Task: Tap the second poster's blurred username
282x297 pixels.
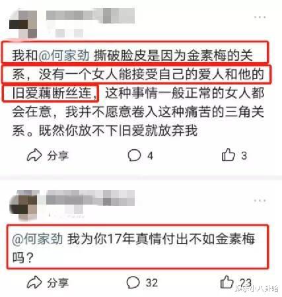Action: 90,198
